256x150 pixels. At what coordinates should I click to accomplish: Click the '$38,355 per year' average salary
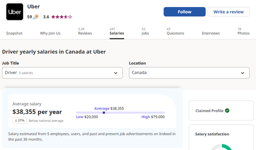point(37,112)
